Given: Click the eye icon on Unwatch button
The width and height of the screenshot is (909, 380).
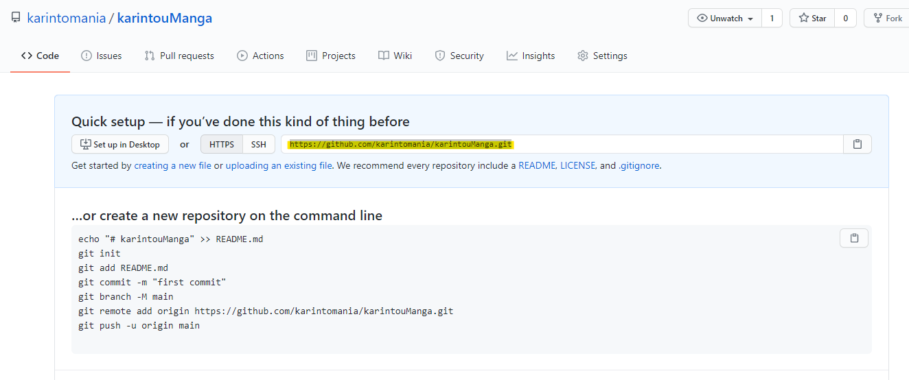Looking at the screenshot, I should click(702, 19).
